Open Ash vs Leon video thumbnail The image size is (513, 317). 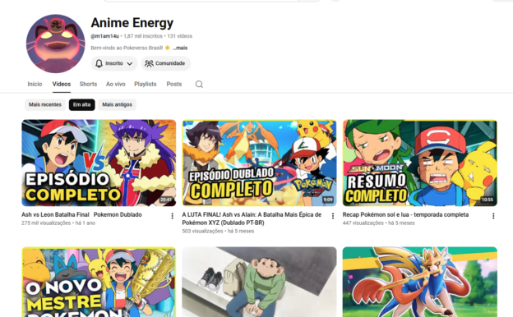[x=99, y=163]
